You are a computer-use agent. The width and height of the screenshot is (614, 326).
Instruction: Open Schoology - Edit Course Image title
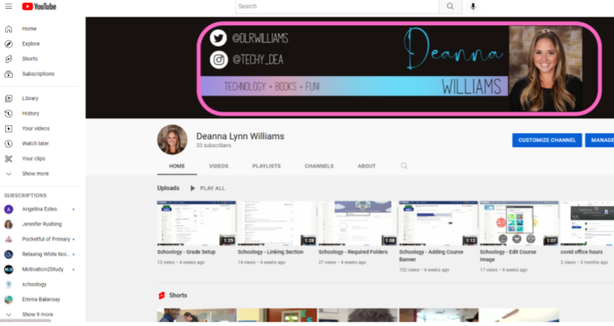coord(508,256)
